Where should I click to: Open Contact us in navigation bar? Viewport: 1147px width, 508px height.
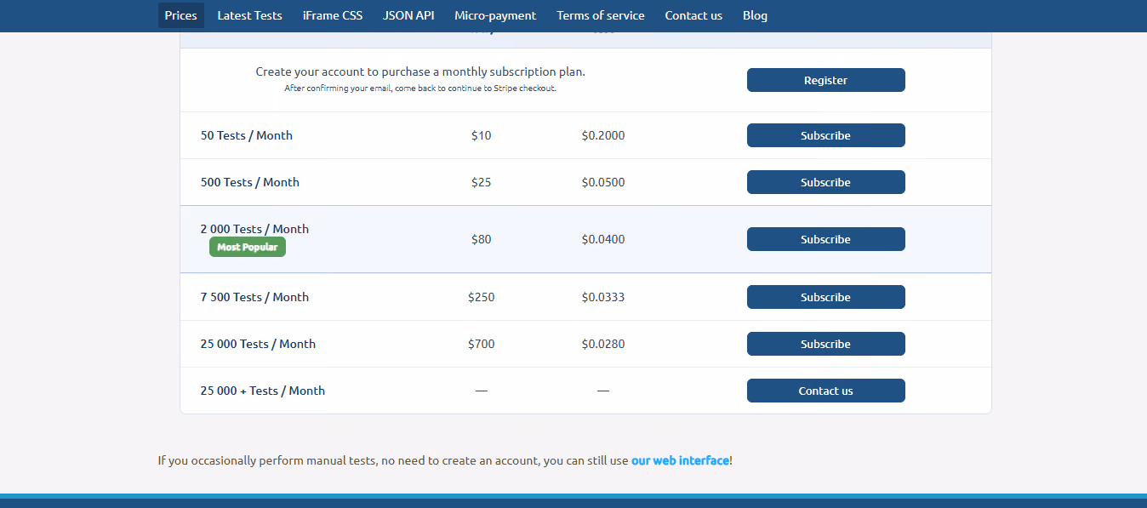point(693,15)
